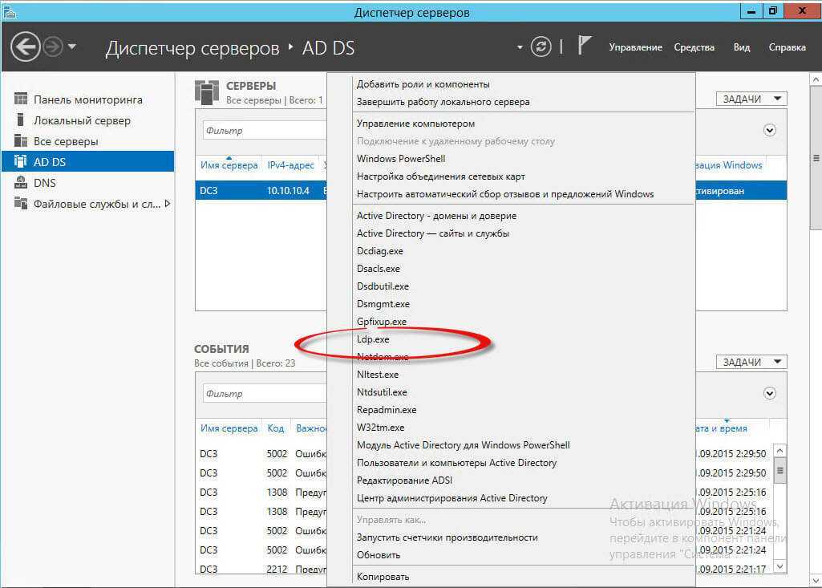Screen dimensions: 822x588
Task: Expand Файловые службы submenu arrow
Action: (x=168, y=204)
